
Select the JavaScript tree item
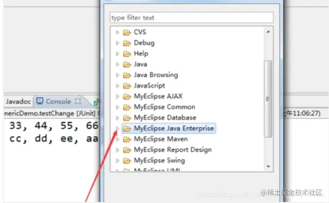point(149,86)
